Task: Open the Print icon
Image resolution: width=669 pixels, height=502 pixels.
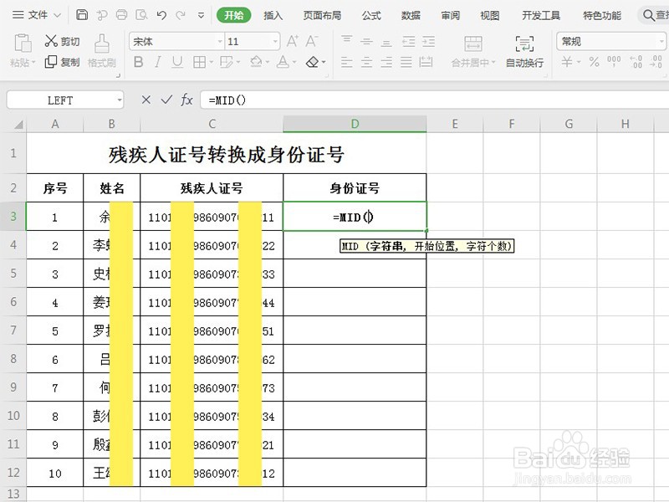Action: pos(120,14)
